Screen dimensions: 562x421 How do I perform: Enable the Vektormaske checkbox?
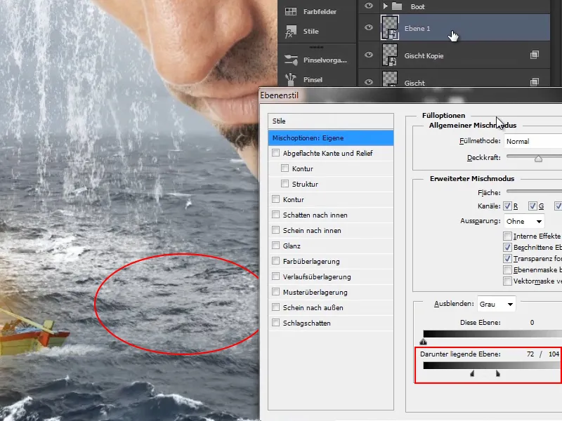pos(507,281)
